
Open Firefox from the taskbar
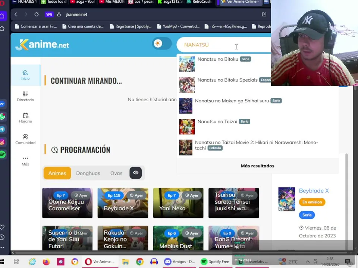pyautogui.click(x=46, y=262)
